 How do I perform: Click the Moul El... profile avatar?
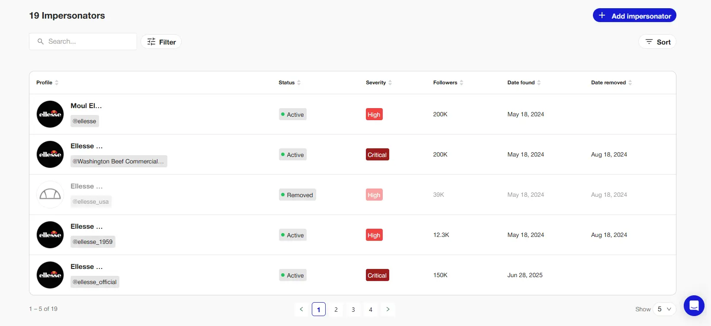tap(50, 114)
